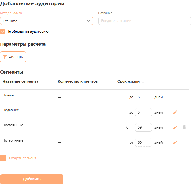Viewport: 193px width, 185px height.
Task: Focus the Название input field
Action: (x=145, y=21)
